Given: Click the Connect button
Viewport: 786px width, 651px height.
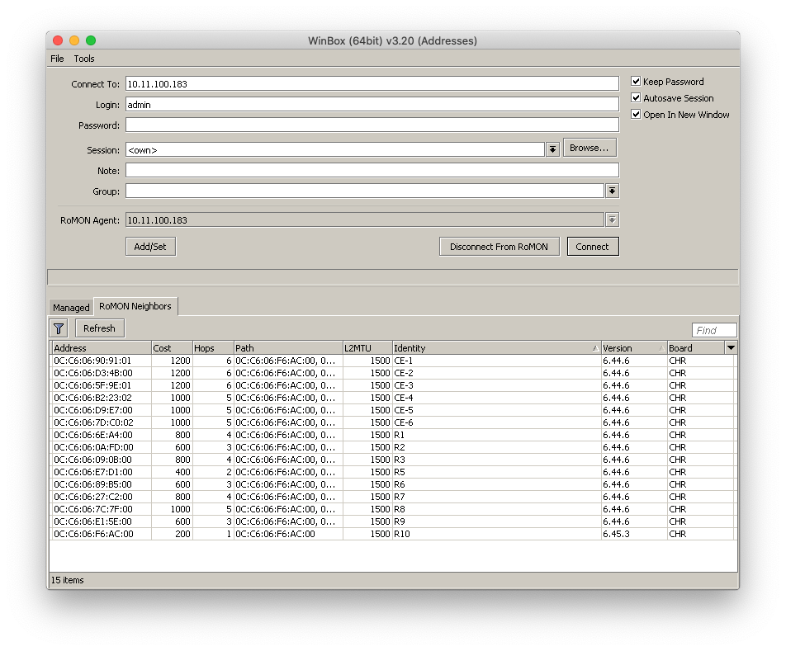Looking at the screenshot, I should 593,247.
